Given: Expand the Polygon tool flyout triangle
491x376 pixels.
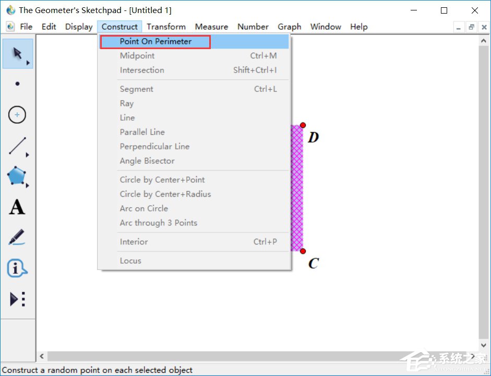Looking at the screenshot, I should click(28, 185).
